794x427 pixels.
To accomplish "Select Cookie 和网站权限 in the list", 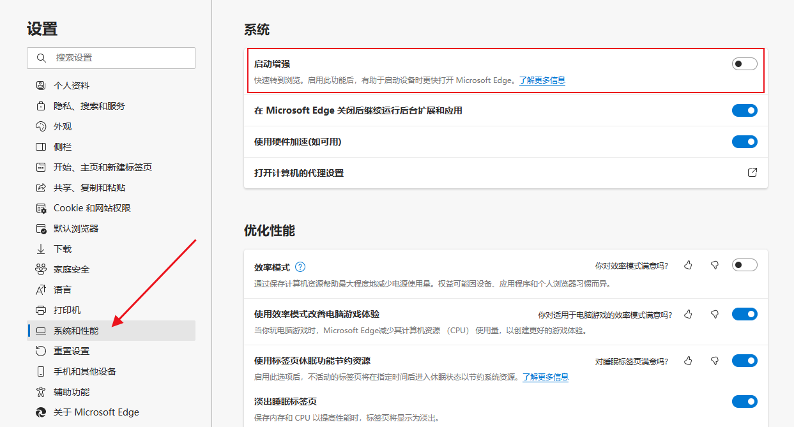I will pyautogui.click(x=111, y=208).
